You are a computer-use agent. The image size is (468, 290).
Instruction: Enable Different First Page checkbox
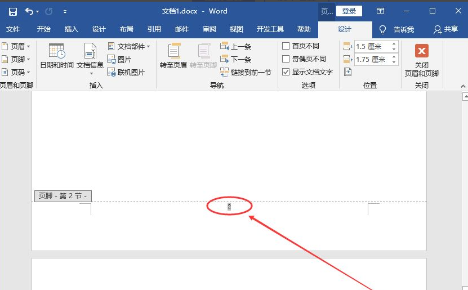coord(286,46)
